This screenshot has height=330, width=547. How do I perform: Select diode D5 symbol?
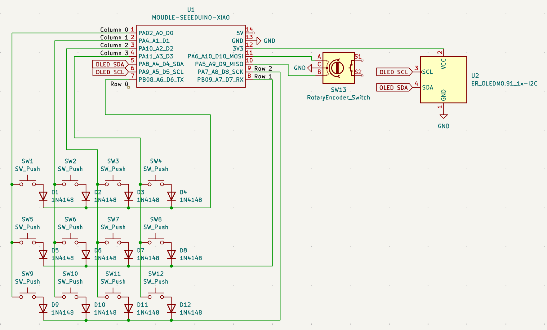point(43,254)
